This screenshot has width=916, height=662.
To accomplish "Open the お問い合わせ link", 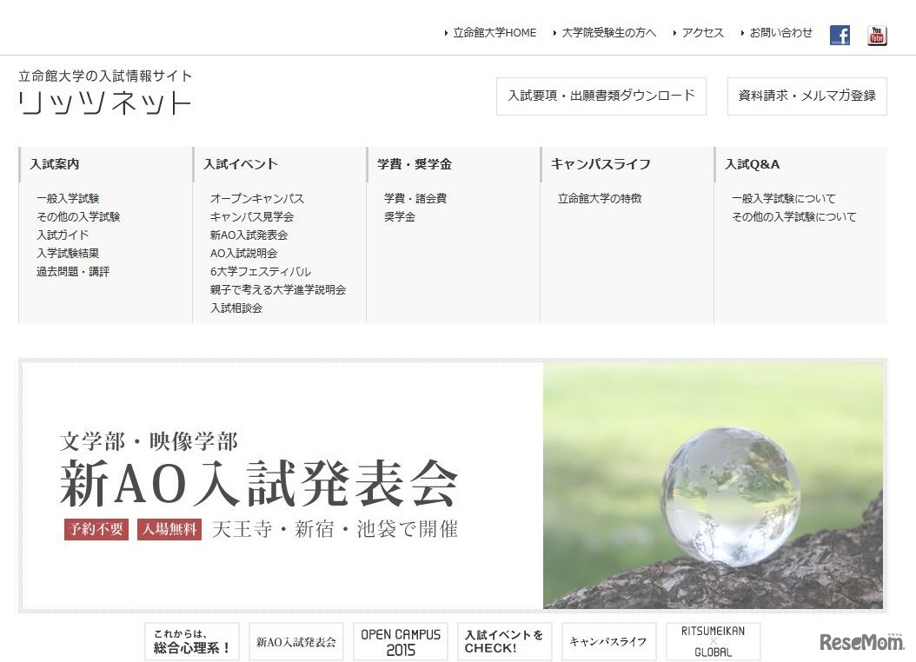I will click(780, 33).
